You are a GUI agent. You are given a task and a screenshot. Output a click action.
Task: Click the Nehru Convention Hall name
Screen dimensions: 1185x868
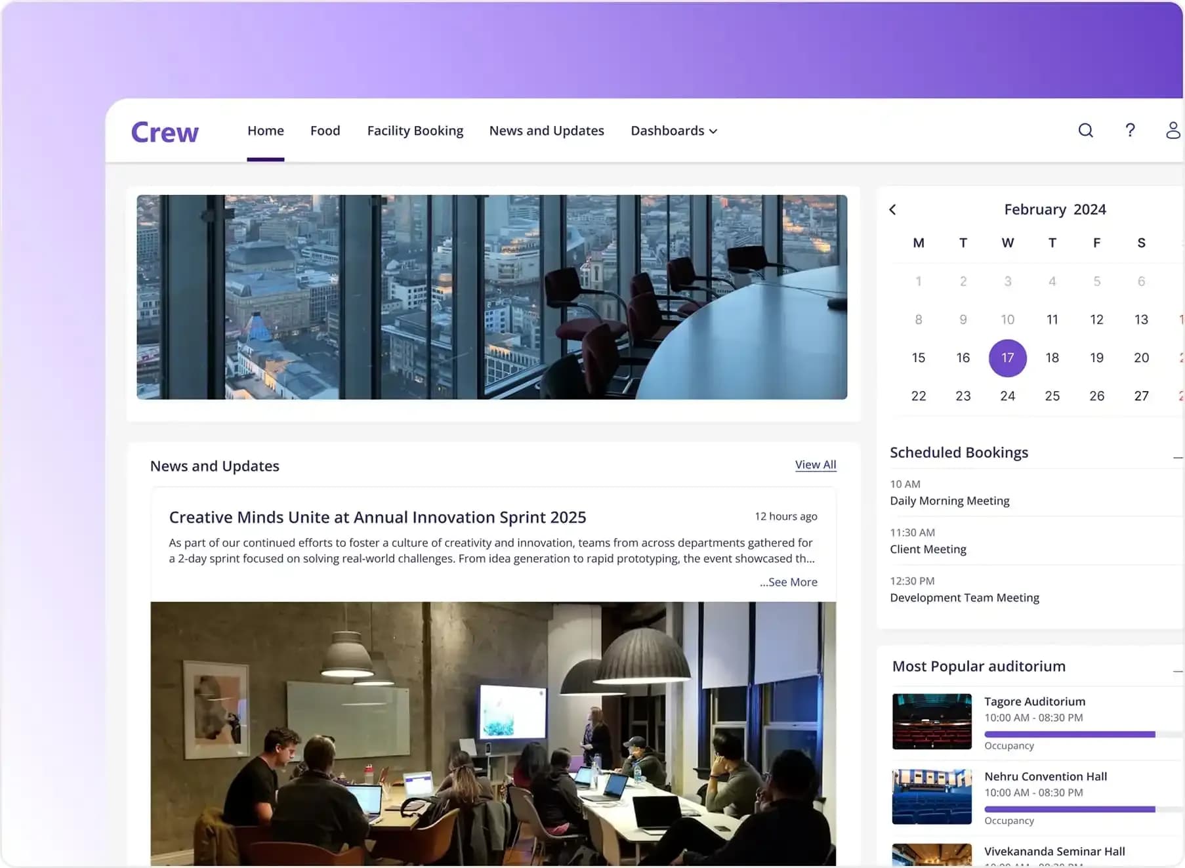click(x=1046, y=776)
